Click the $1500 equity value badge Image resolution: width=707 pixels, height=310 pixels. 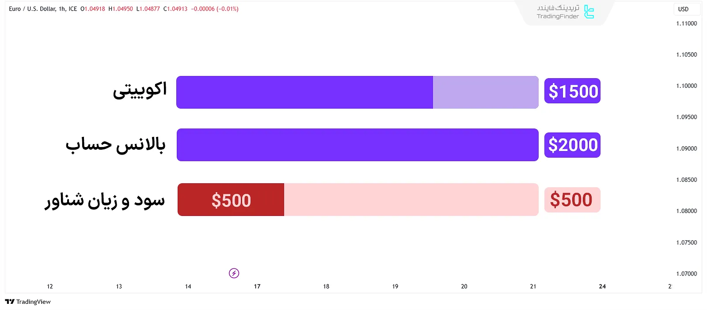tap(572, 91)
